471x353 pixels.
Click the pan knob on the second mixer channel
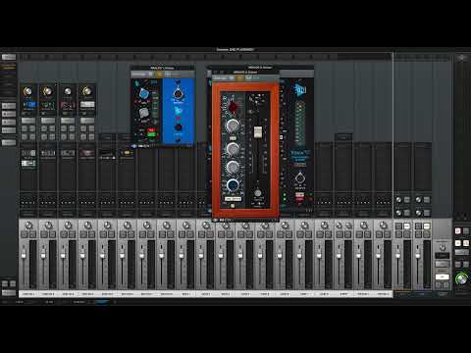48,225
